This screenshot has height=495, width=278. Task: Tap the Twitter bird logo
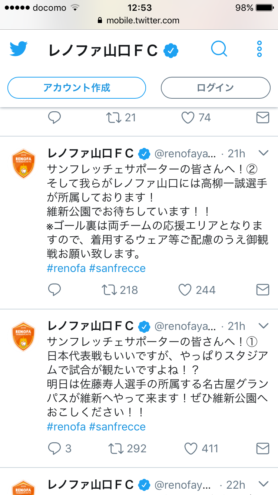point(19,49)
